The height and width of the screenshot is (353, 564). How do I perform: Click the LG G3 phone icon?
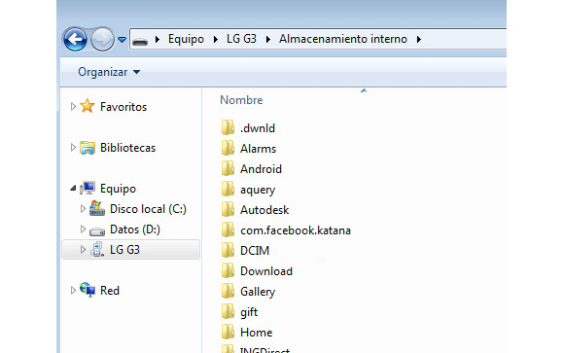tap(97, 249)
